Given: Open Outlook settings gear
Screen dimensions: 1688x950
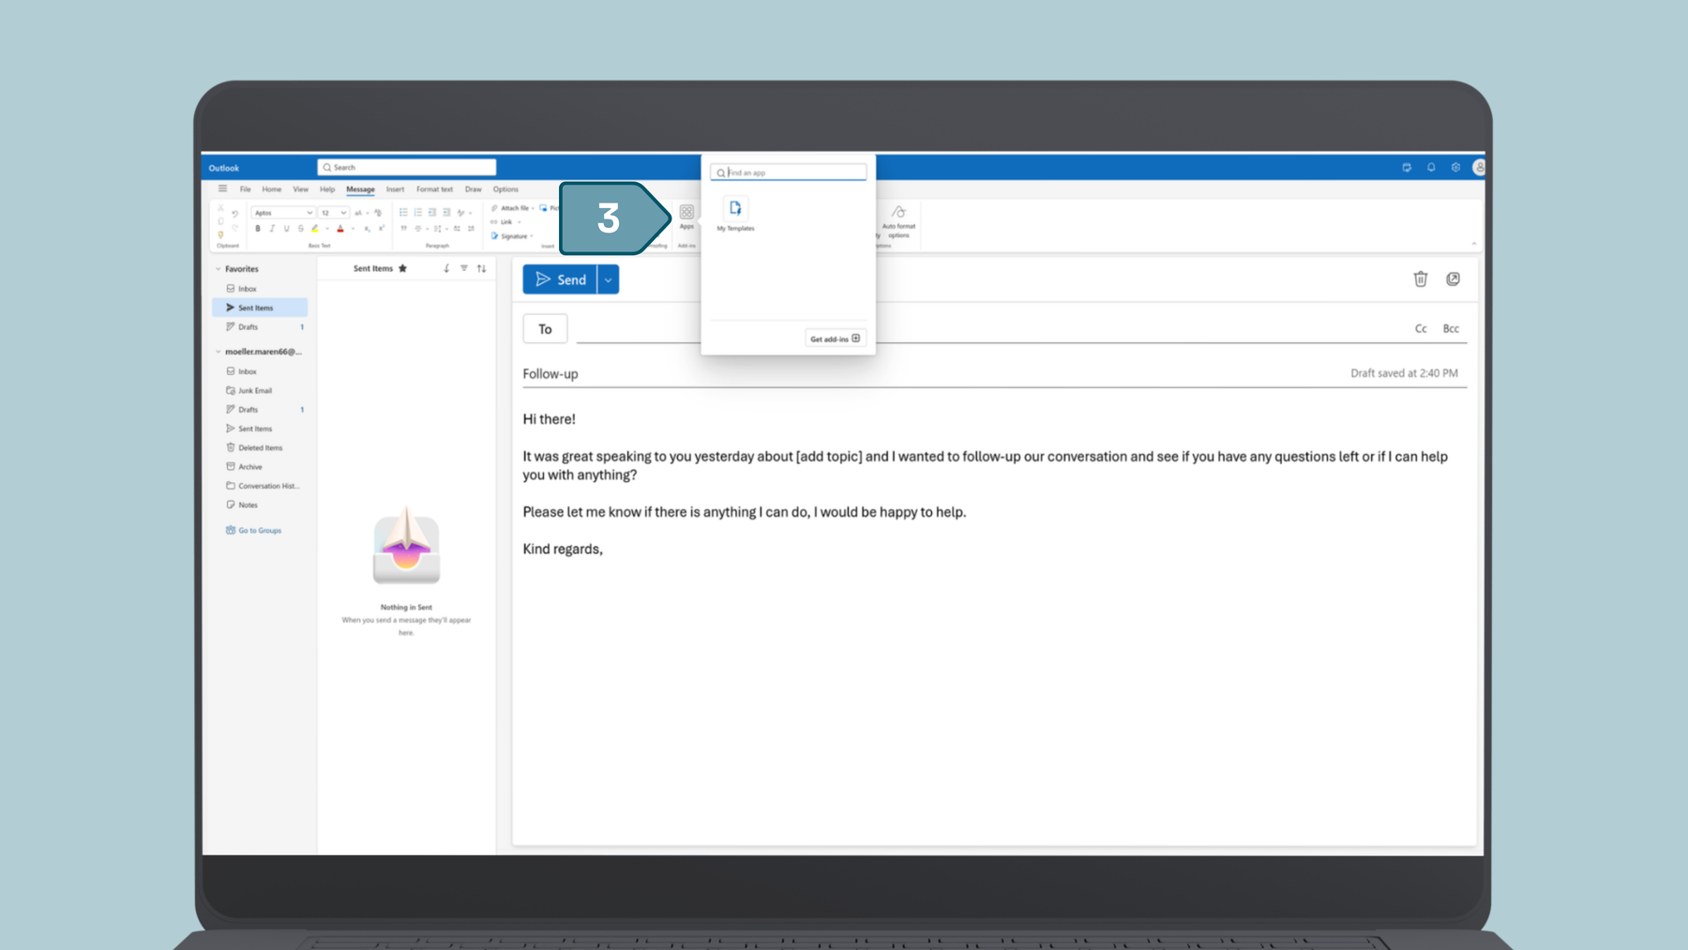Looking at the screenshot, I should tap(1455, 167).
